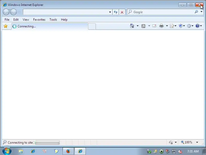Print the page with the printer icon
The image size is (206, 155).
(x=161, y=26)
